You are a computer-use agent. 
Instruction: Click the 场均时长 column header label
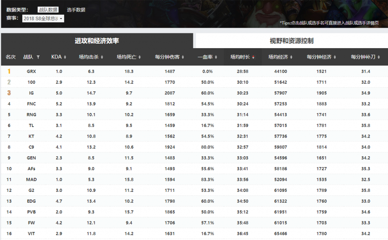point(240,57)
